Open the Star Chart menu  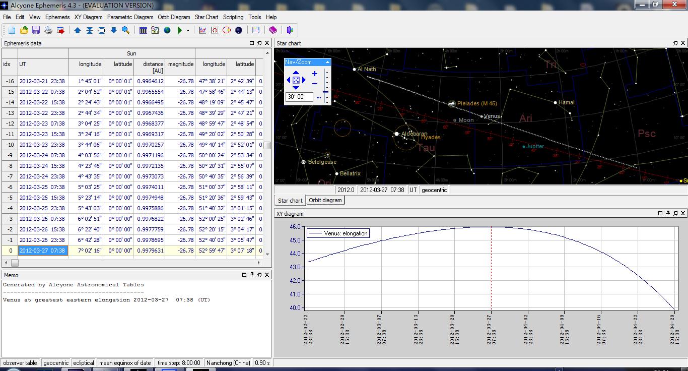pos(207,17)
